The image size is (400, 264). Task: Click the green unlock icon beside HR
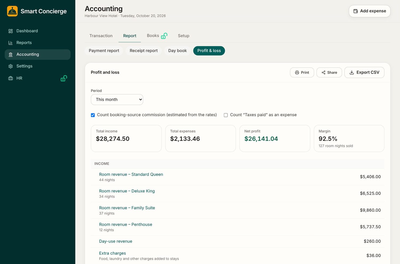point(64,78)
